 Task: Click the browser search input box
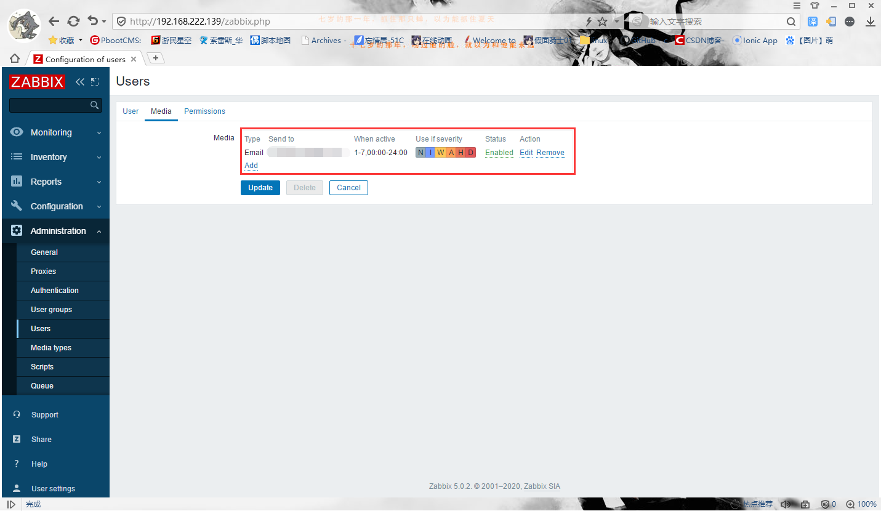[714, 22]
